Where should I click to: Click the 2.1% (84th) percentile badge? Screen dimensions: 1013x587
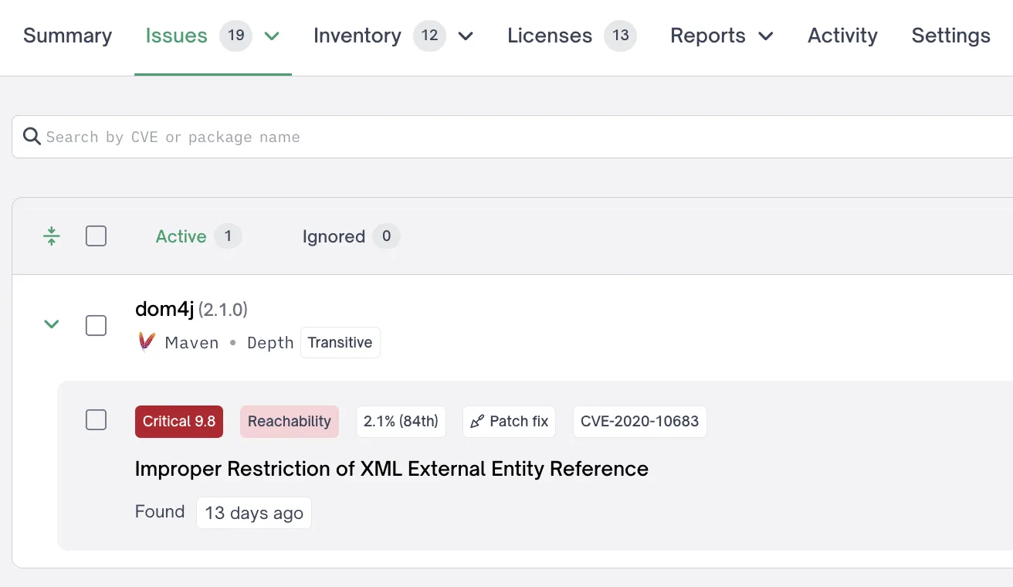tap(401, 421)
